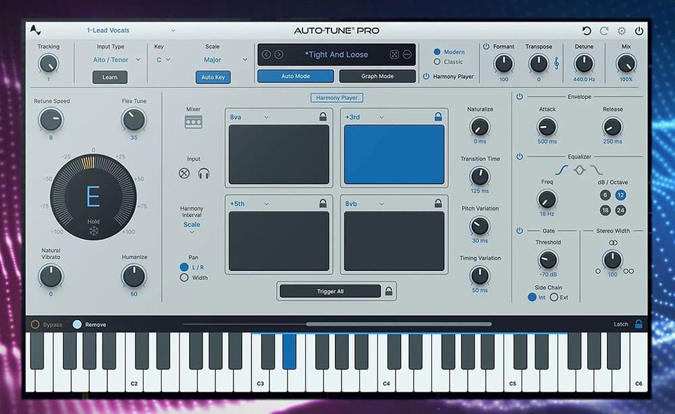
Task: Select the high shelf EQ curve
Action: pyautogui.click(x=596, y=170)
